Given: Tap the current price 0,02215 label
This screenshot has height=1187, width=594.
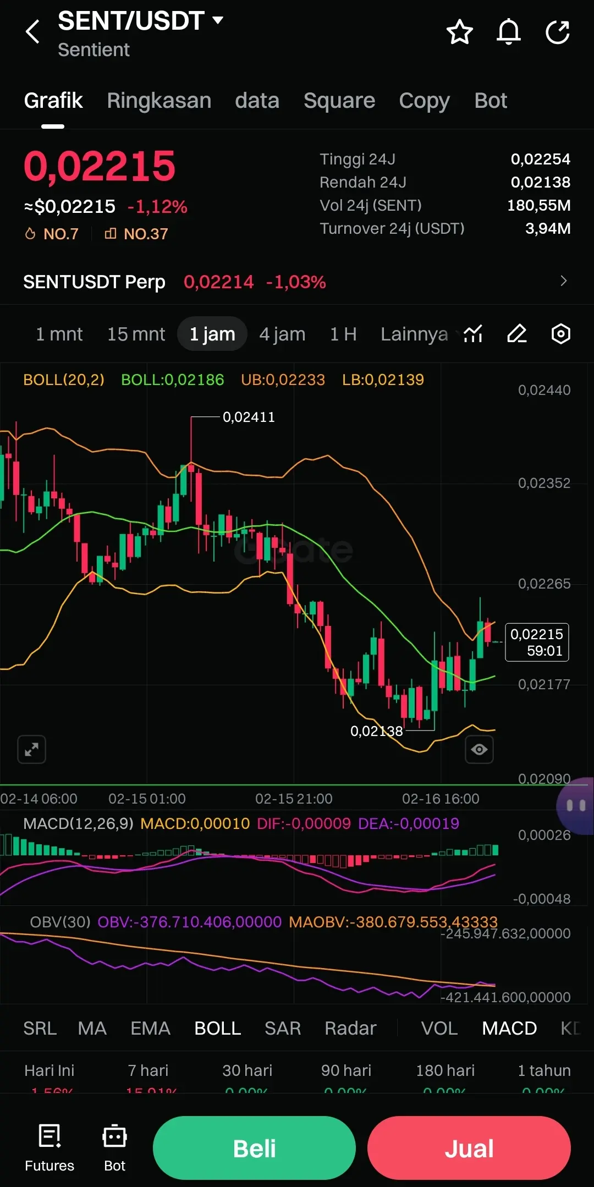Looking at the screenshot, I should click(x=100, y=166).
